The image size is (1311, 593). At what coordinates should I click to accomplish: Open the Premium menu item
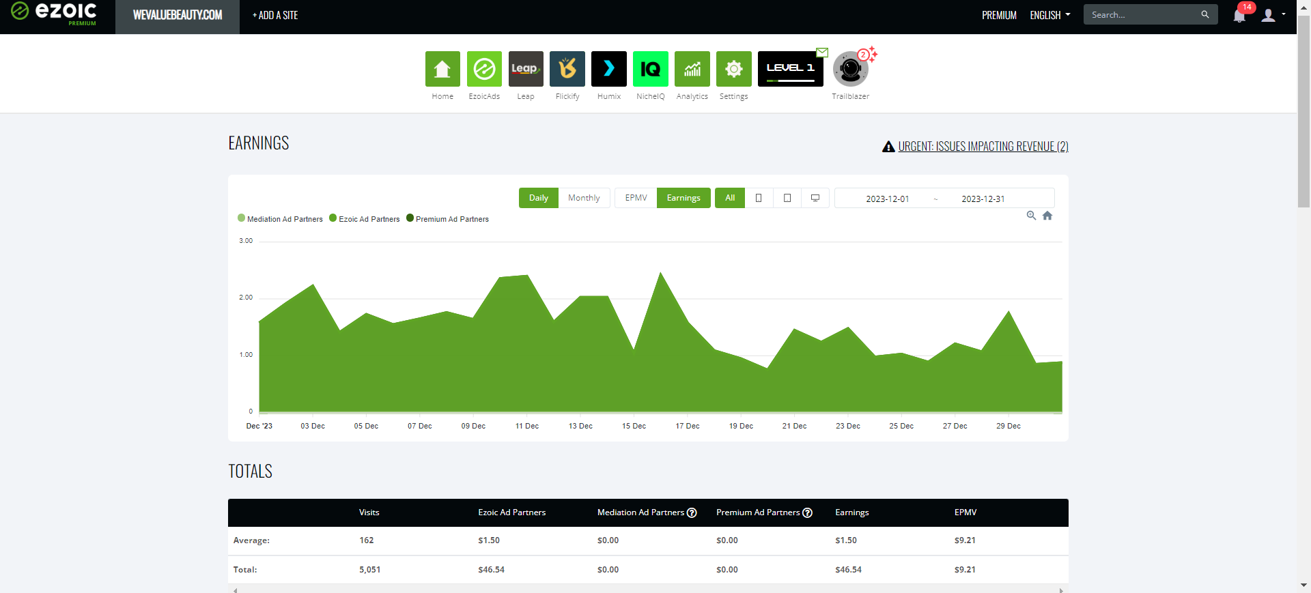coord(999,15)
